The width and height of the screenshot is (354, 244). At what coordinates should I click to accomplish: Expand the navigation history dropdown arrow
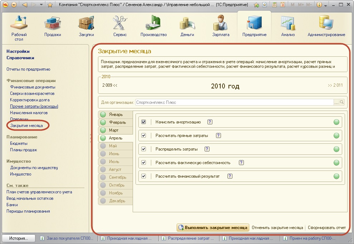(41, 5)
